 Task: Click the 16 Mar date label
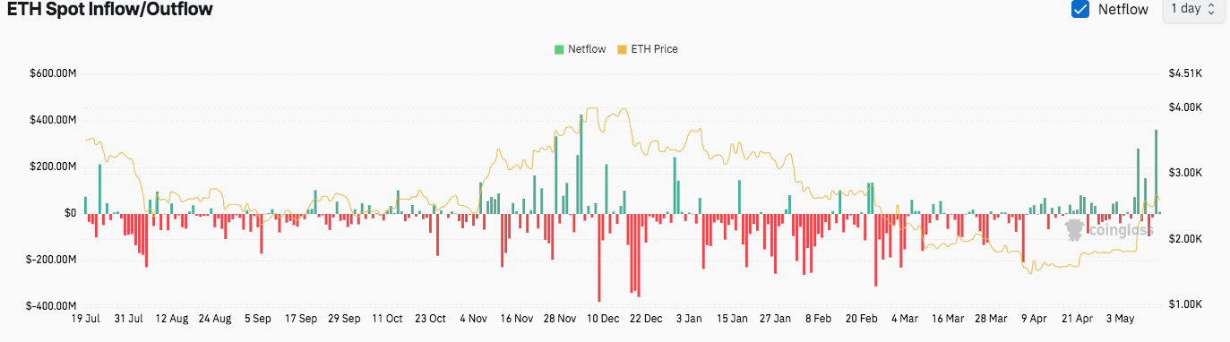coord(947,318)
